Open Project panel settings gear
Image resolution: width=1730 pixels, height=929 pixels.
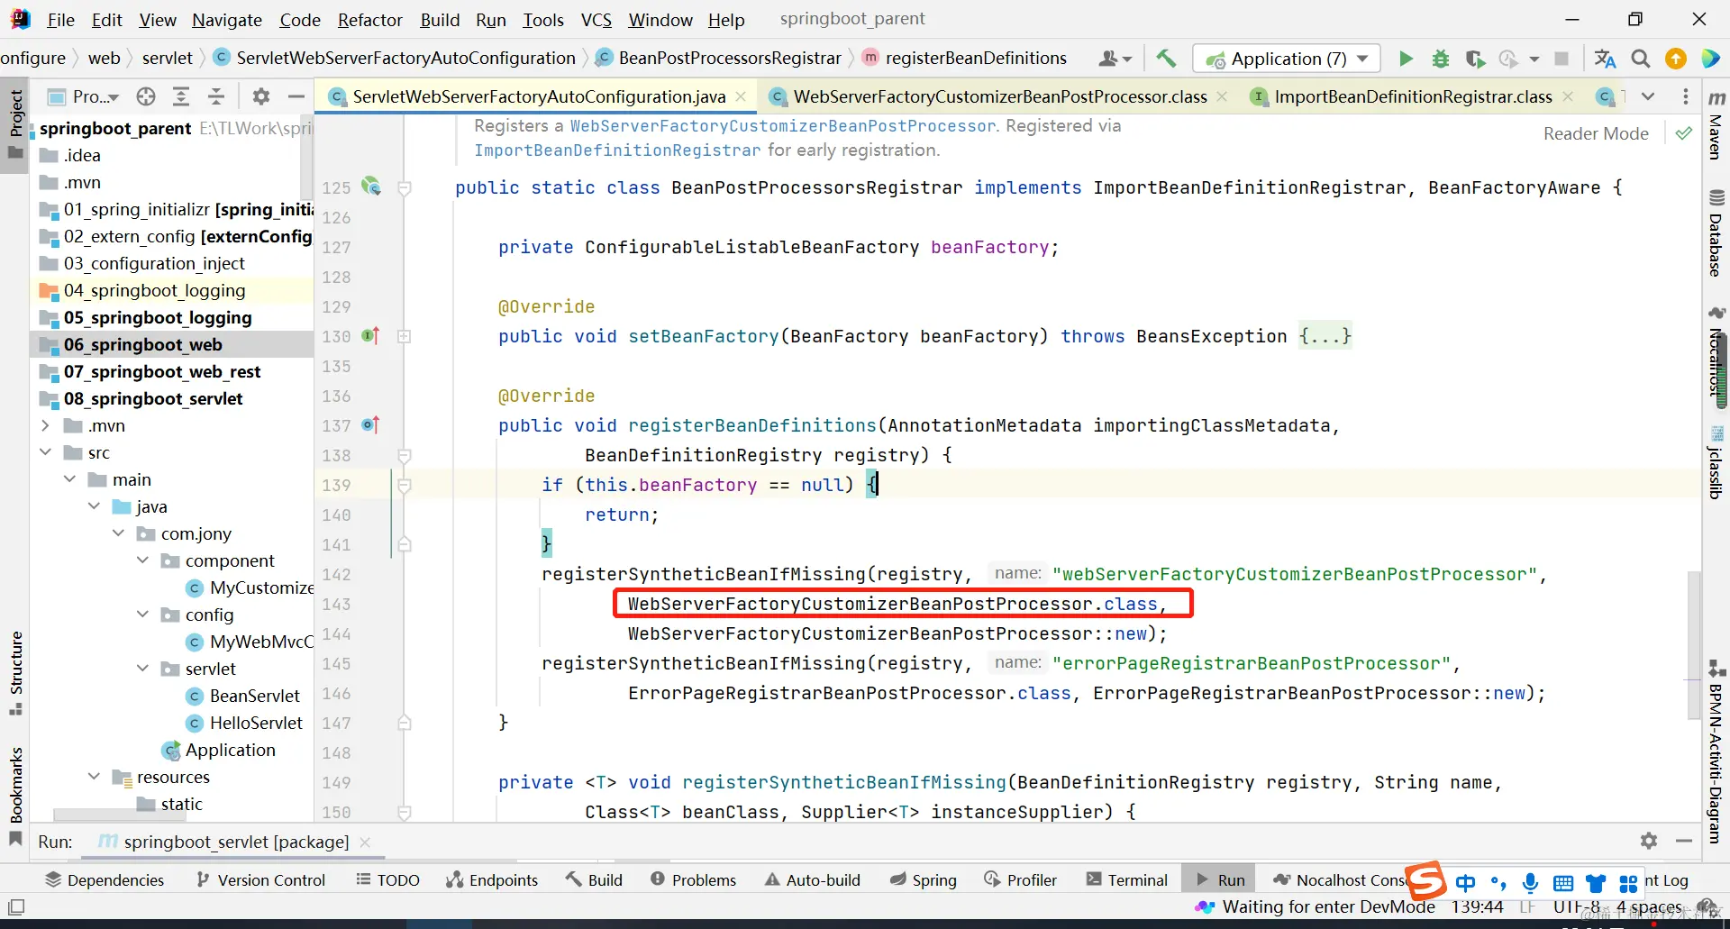click(x=261, y=96)
